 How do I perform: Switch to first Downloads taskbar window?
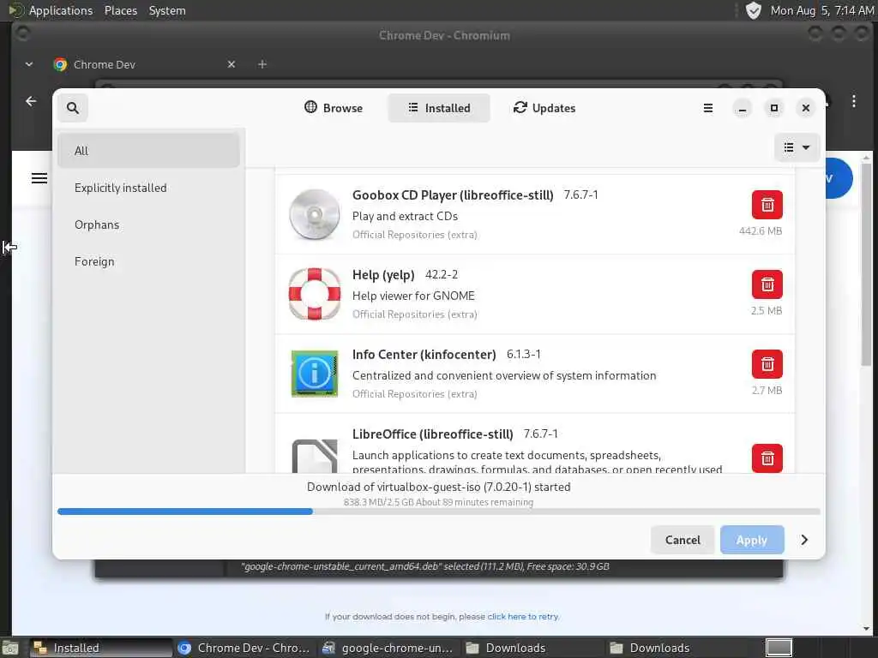click(x=532, y=648)
